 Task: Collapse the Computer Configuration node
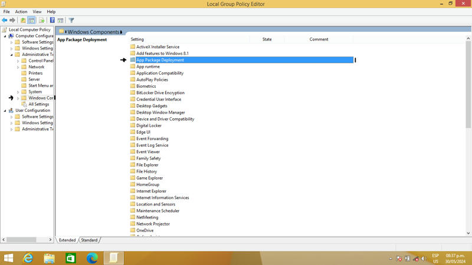5,36
